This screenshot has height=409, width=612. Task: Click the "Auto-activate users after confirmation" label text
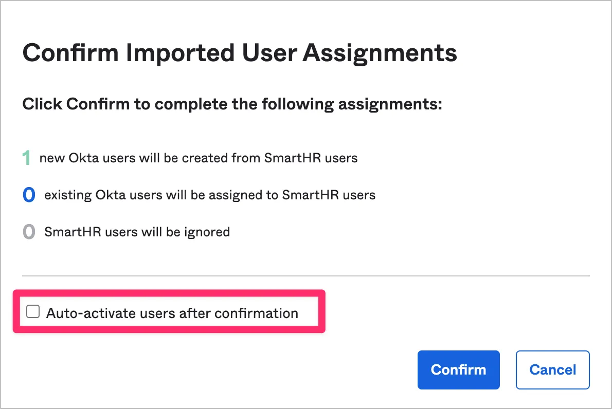point(172,313)
